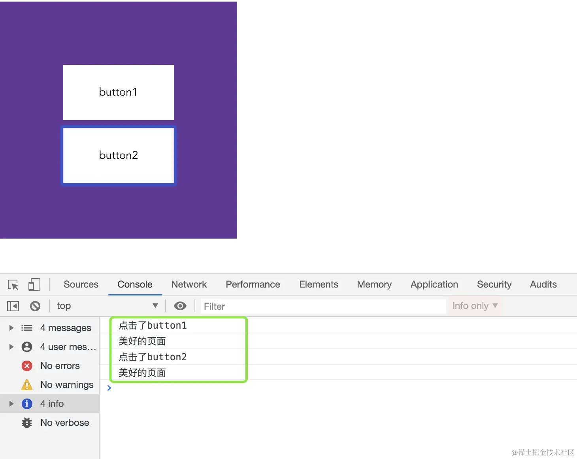The height and width of the screenshot is (459, 577).
Task: Click the button1 button
Action: coord(119,92)
